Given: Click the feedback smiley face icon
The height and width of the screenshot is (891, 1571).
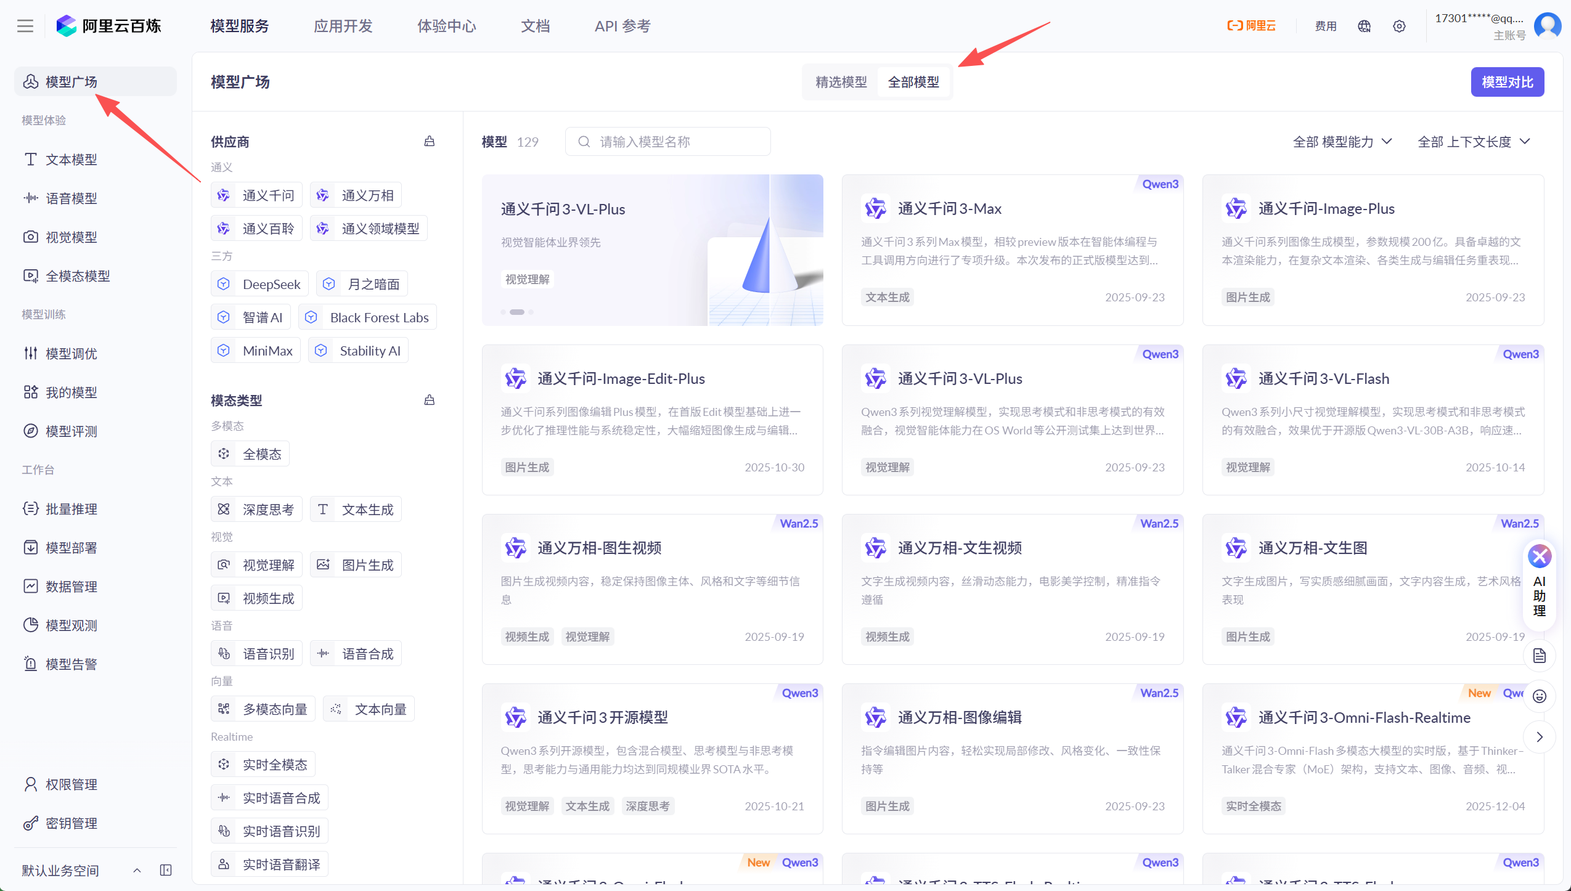Looking at the screenshot, I should coord(1540,696).
